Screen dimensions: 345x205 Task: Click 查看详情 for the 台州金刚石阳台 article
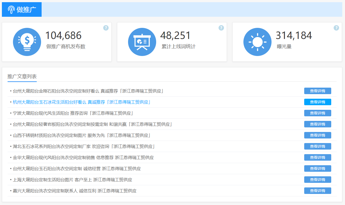[317, 91]
